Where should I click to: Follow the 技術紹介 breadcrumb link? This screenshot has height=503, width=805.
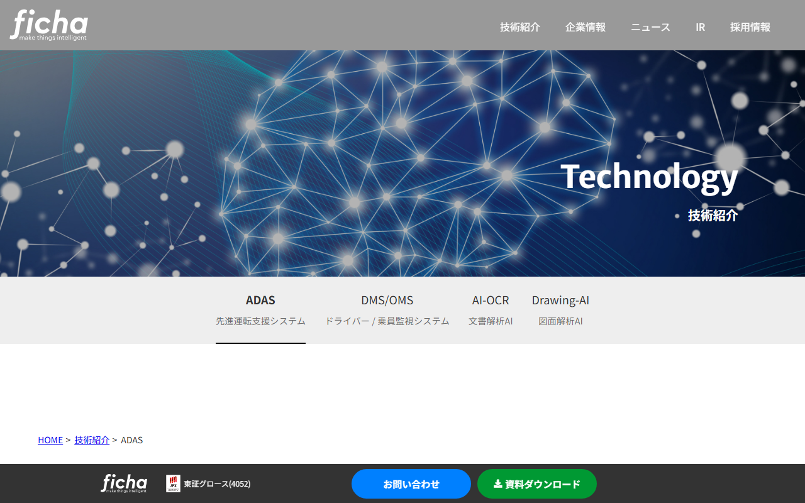pyautogui.click(x=92, y=440)
